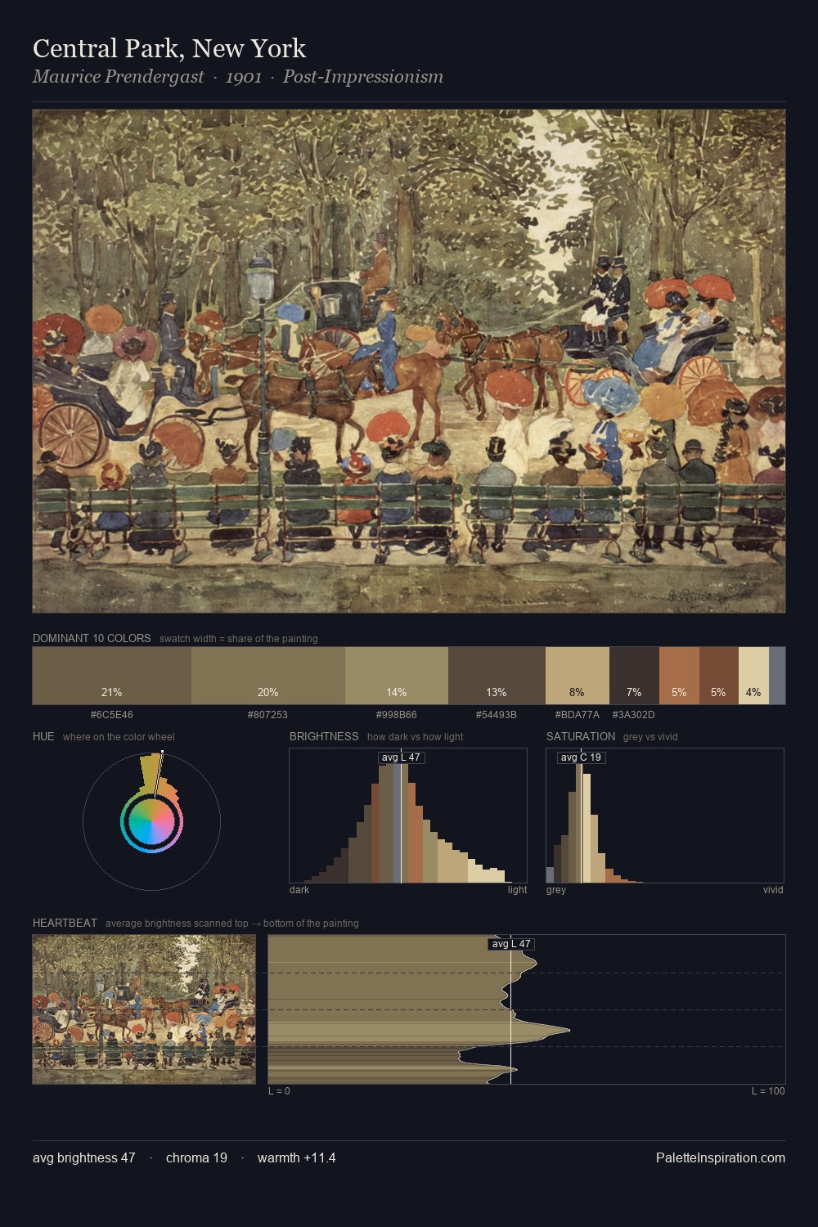Select the 20% olive-brown color swatch

point(268,676)
